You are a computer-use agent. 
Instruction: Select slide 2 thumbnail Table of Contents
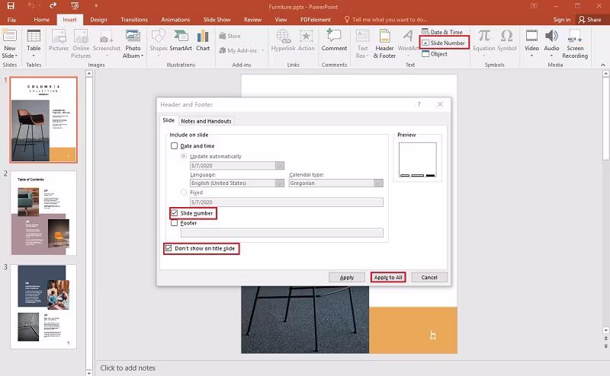click(43, 213)
